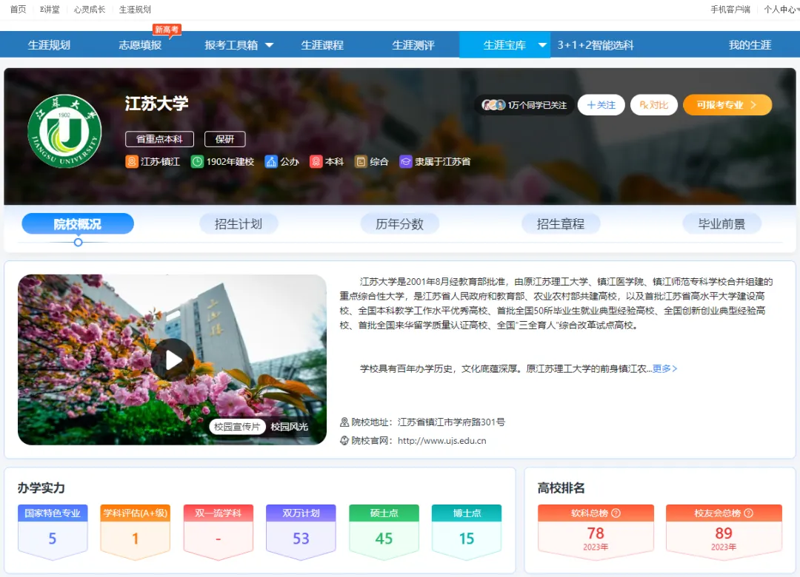Switch to the 毕业前景 tab
This screenshot has height=577, width=800.
point(722,223)
